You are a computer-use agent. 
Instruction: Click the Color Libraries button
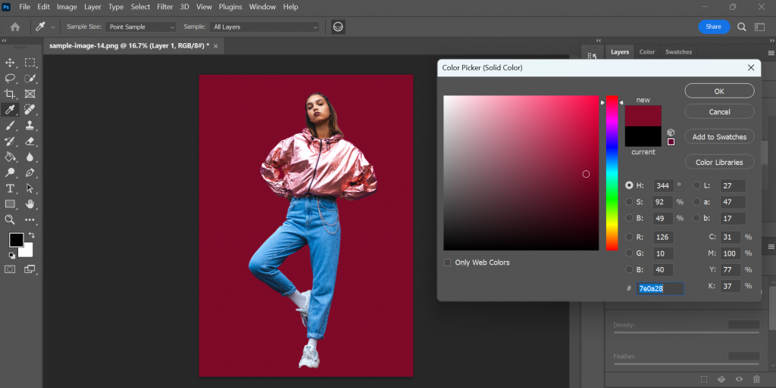pos(719,162)
